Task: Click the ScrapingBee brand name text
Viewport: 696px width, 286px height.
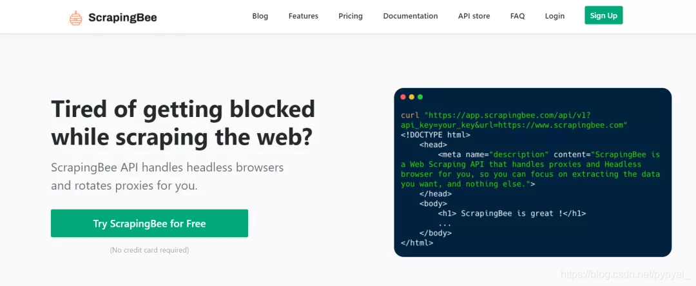Action: [122, 18]
